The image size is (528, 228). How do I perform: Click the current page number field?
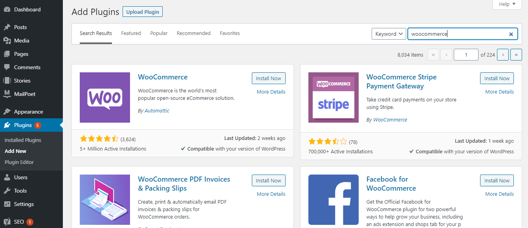[466, 55]
